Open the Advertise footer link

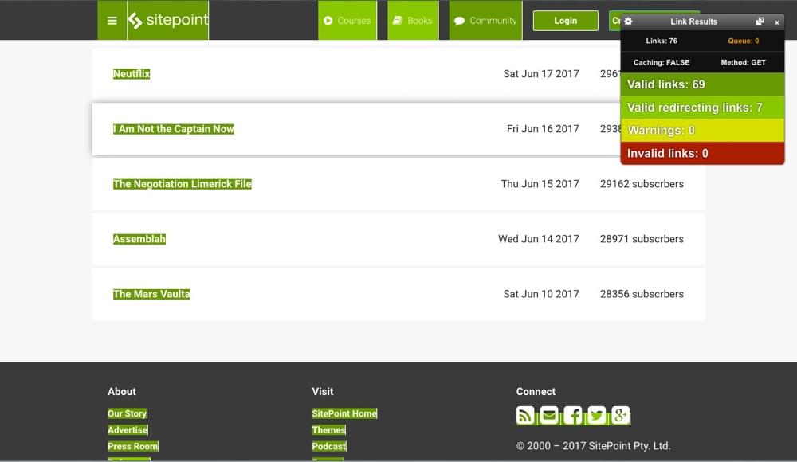point(128,429)
